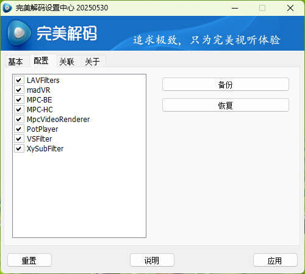Image resolution: width=305 pixels, height=274 pixels.
Task: Open the 说明 help button
Action: [x=152, y=260]
